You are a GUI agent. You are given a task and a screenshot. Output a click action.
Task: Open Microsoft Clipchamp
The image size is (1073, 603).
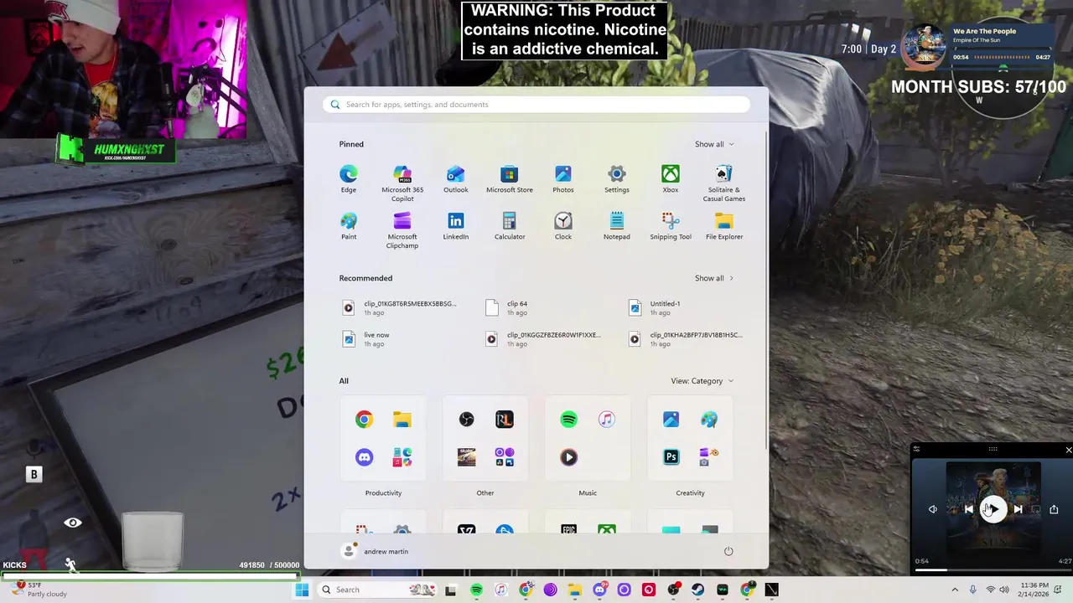(402, 230)
